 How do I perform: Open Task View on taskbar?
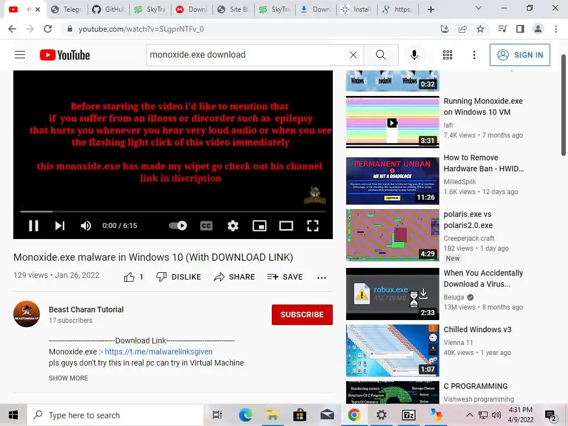(x=217, y=415)
